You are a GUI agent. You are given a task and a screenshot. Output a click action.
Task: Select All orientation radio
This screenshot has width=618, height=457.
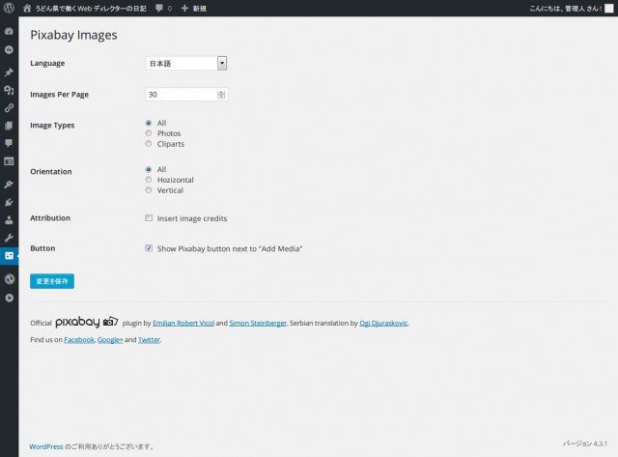point(148,169)
